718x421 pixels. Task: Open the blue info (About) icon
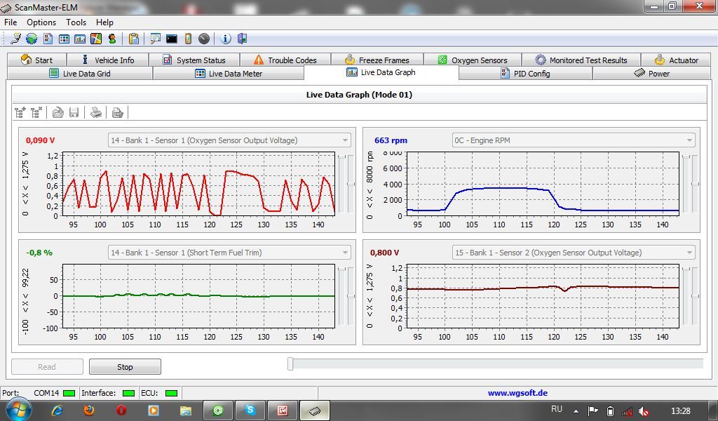tap(226, 39)
